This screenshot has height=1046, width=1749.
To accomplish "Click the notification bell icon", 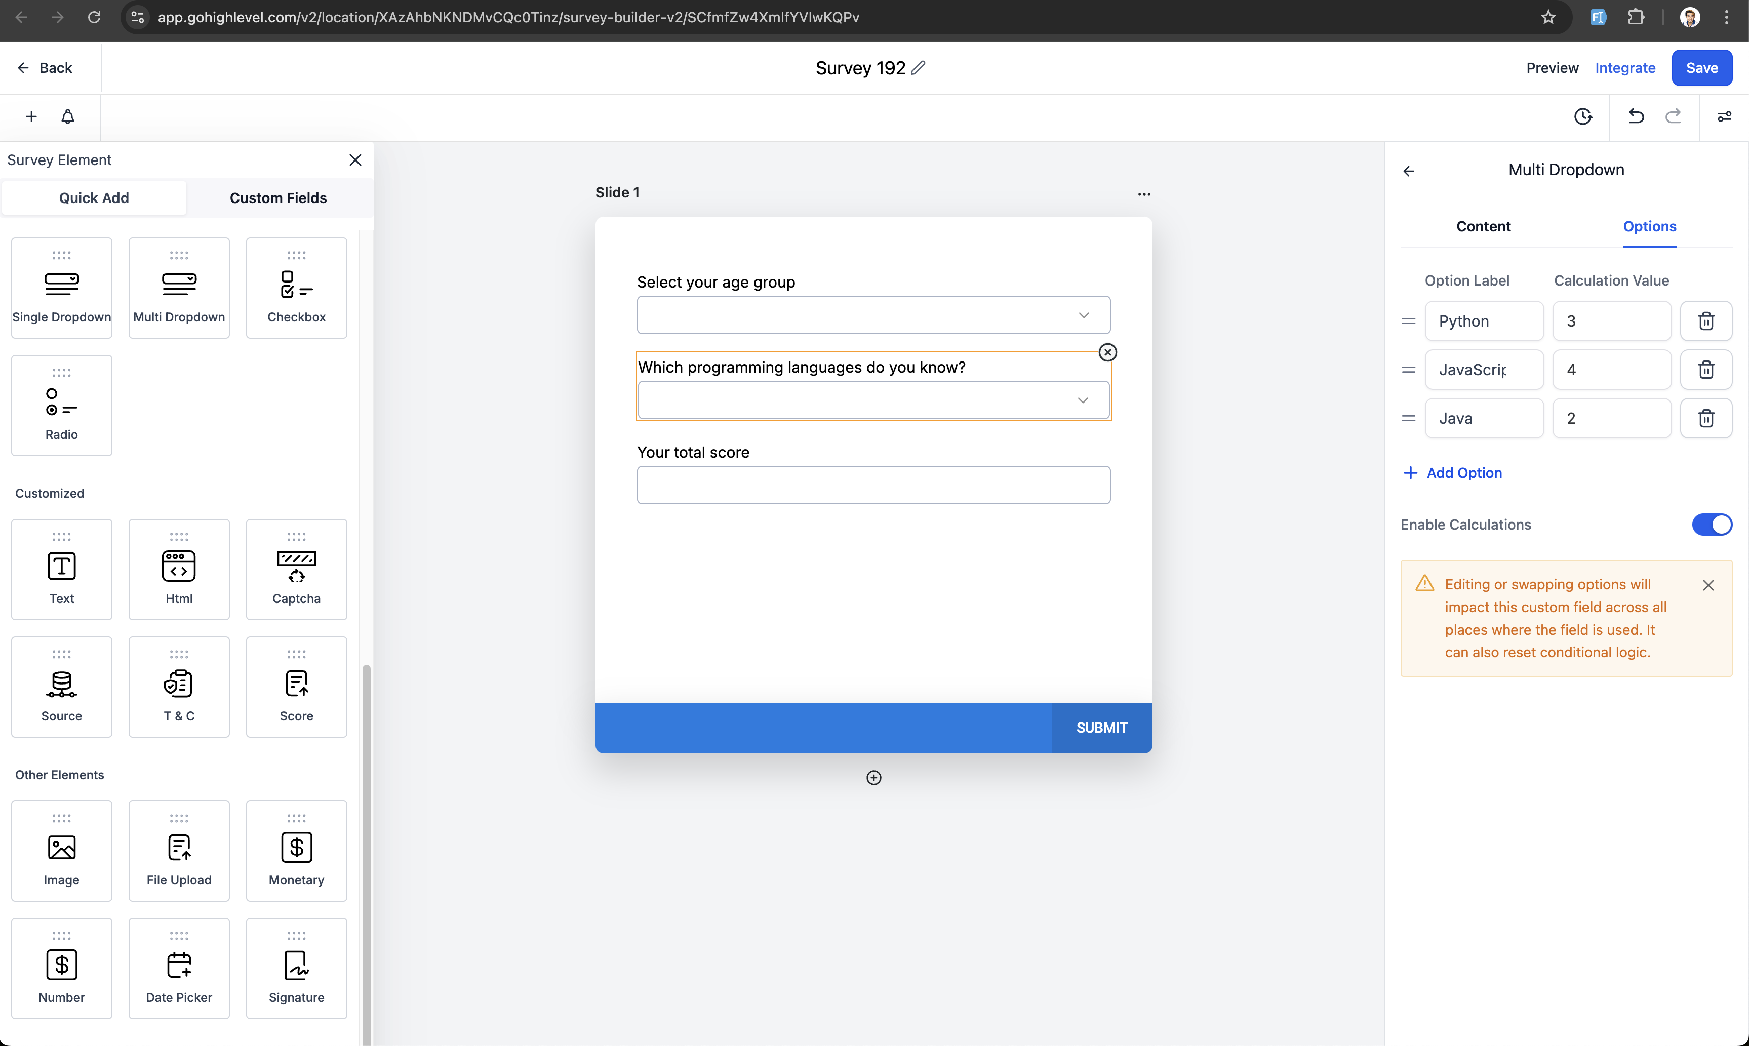I will pyautogui.click(x=68, y=116).
